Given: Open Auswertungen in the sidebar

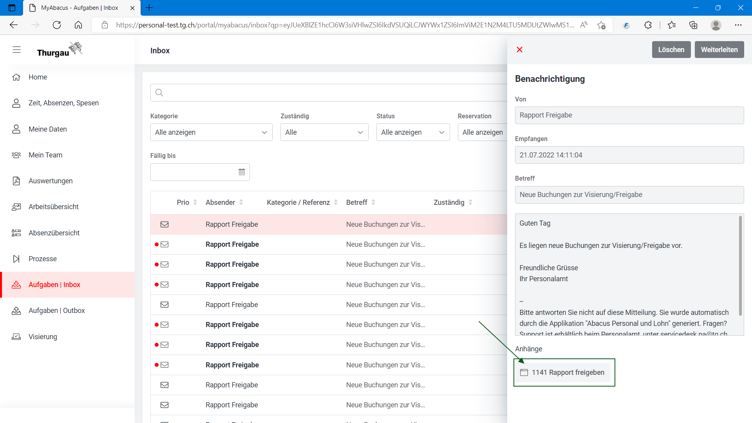Looking at the screenshot, I should point(51,181).
